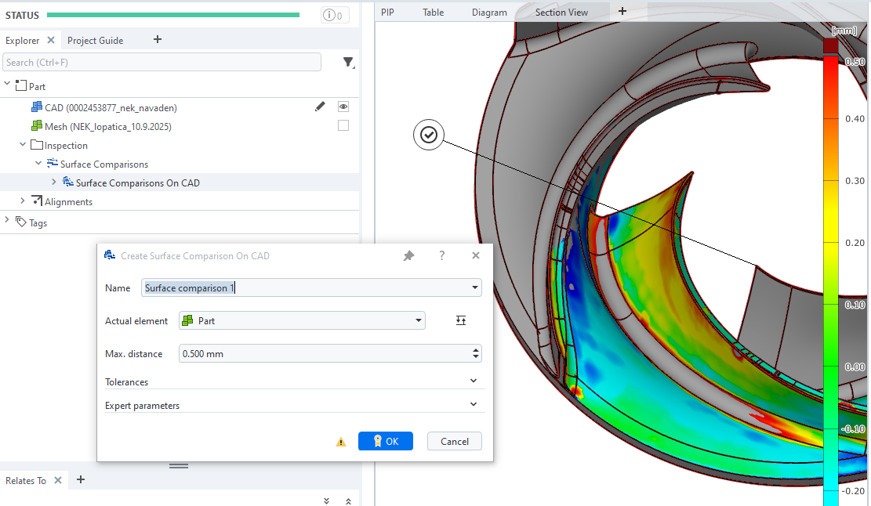Toggle visibility checkbox for the Mesh element
The height and width of the screenshot is (506, 871).
tap(343, 125)
